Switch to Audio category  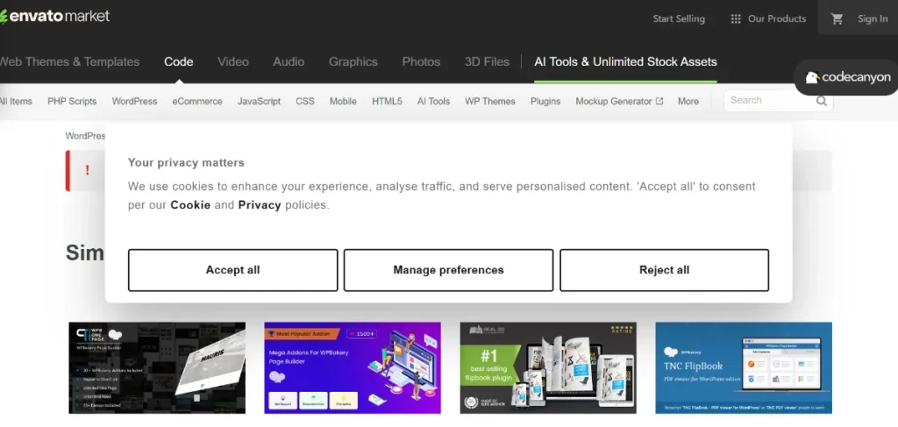pyautogui.click(x=289, y=62)
